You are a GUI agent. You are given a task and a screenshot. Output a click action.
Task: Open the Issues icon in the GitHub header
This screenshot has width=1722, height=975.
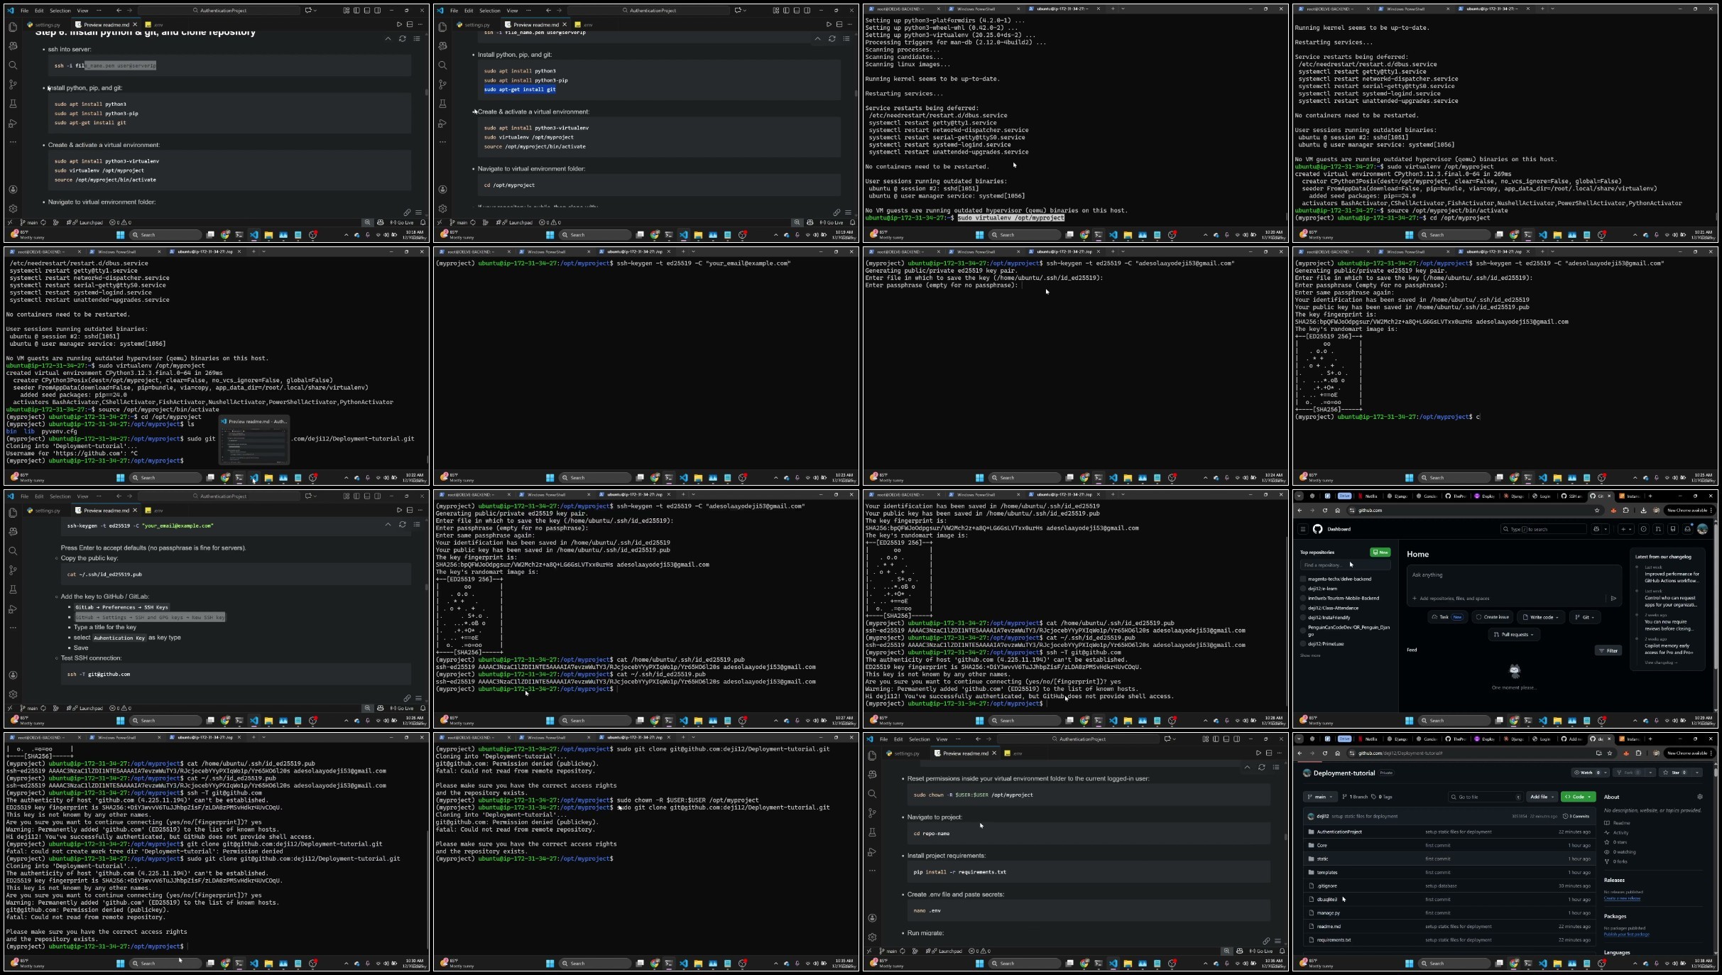(x=1643, y=529)
